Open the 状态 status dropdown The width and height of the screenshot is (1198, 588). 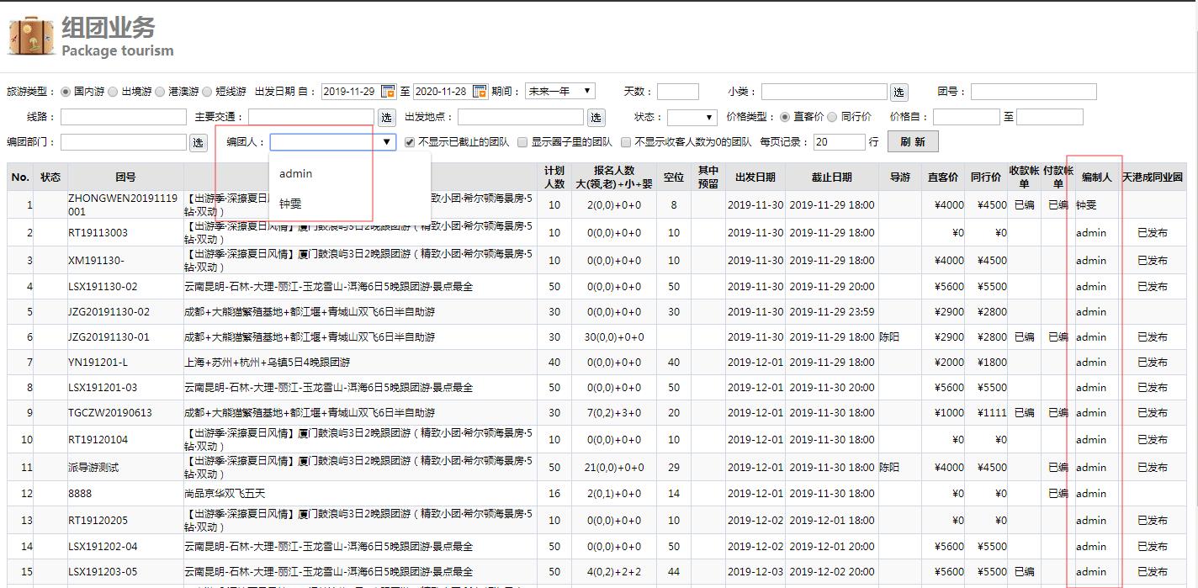tap(692, 118)
